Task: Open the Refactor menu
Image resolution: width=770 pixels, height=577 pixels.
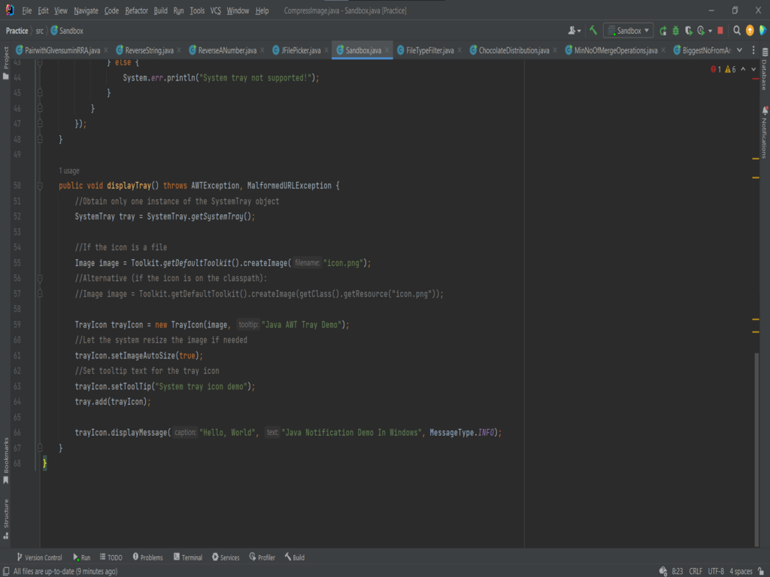Action: [137, 11]
